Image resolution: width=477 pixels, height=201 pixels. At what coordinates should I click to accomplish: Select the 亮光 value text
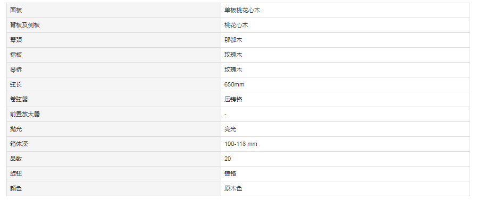coord(230,129)
